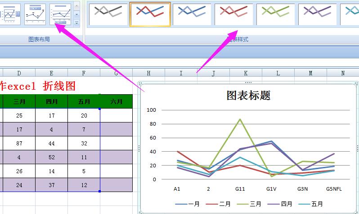The image size is (359, 214).
Task: Select column E header
Action: click(x=52, y=73)
